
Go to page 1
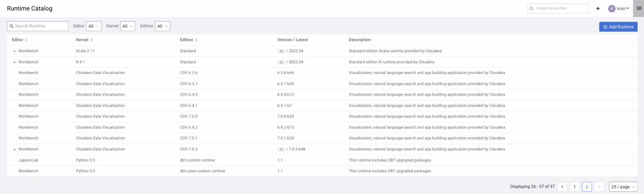pos(574,187)
